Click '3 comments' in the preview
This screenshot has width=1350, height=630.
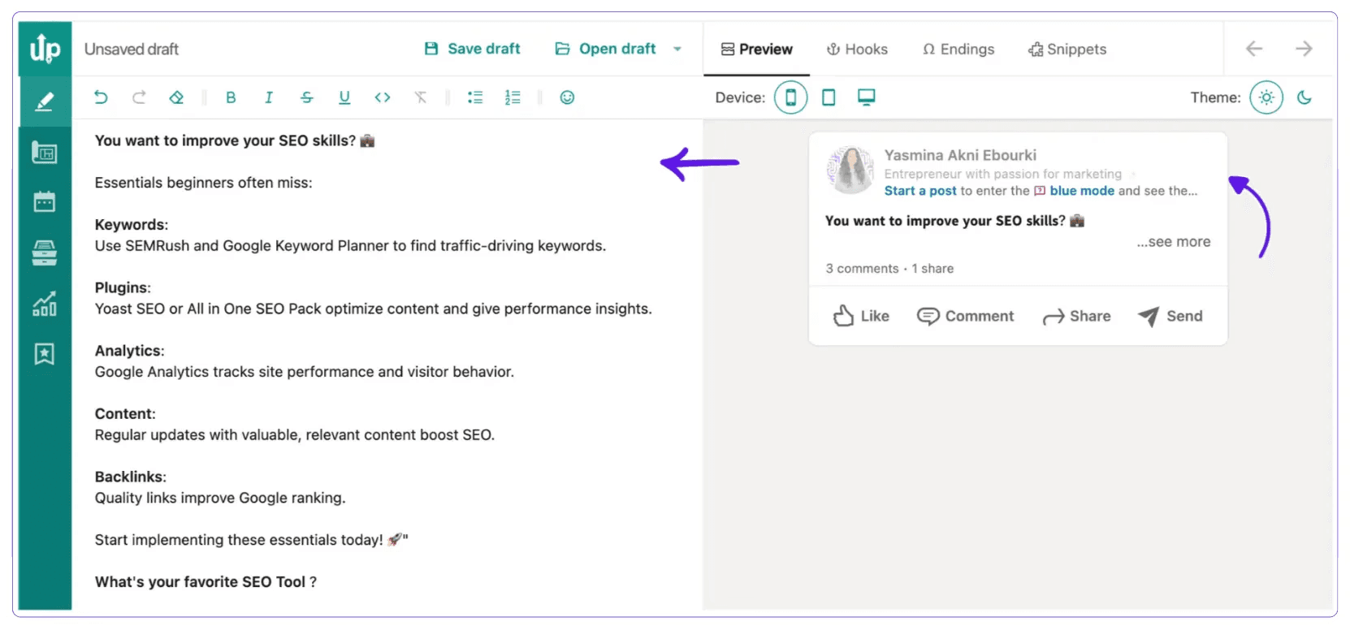(x=863, y=269)
